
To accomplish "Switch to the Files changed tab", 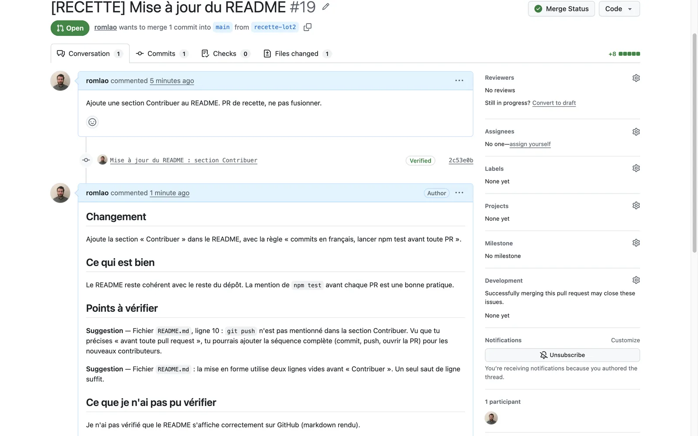I will click(x=298, y=54).
